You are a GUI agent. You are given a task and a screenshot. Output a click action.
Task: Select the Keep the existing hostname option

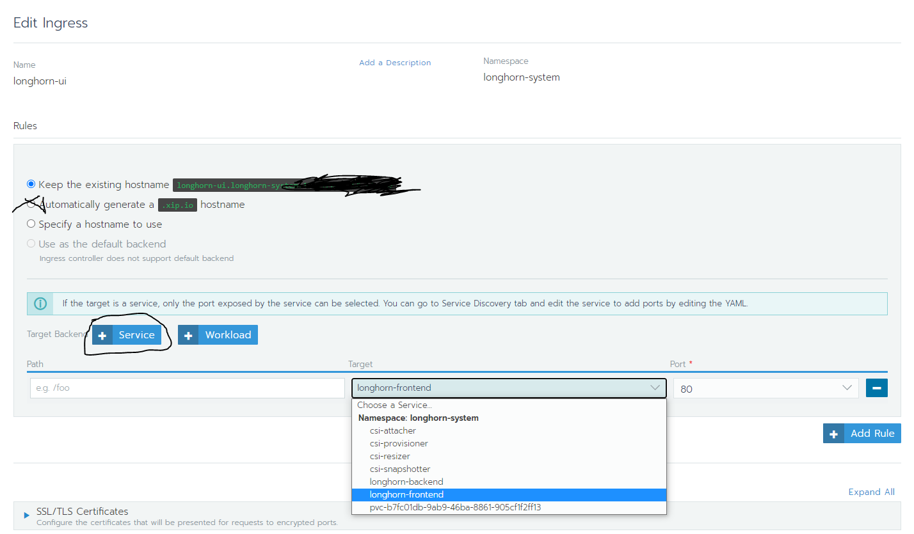click(31, 184)
